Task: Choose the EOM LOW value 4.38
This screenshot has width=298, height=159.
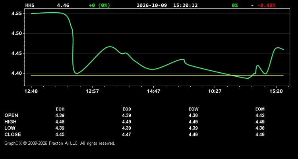Action: point(260,128)
